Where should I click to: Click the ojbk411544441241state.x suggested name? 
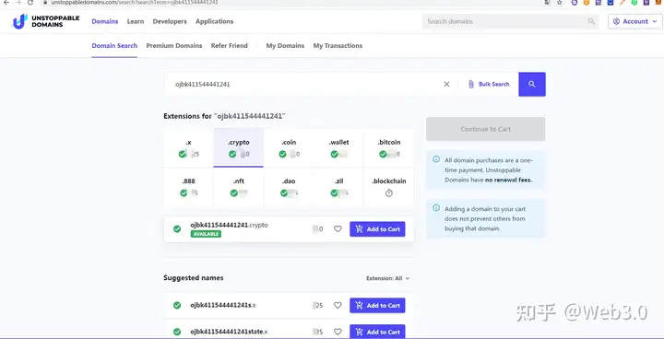coord(229,332)
